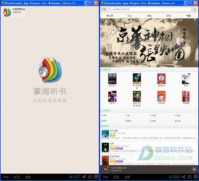199x181 pixels.
Task: Click the 00:00/00:00 playback time text
Action: tap(116, 171)
